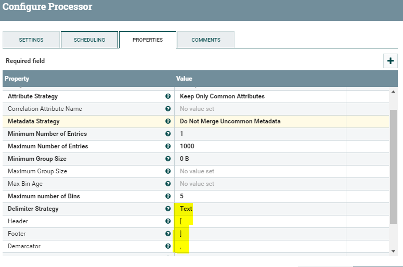Click the scroll down arrow of properties table

393,251
